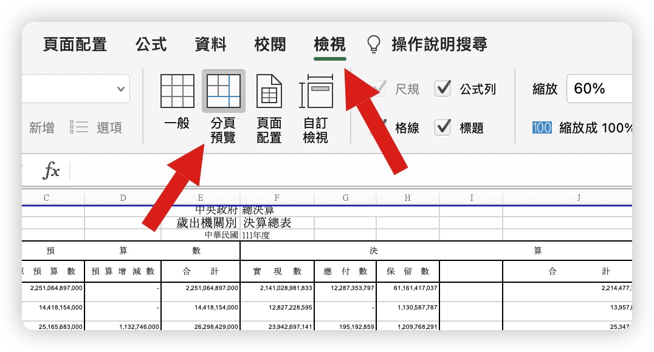Click the lightbulb Tell Me icon
The height and width of the screenshot is (352, 654).
point(374,44)
